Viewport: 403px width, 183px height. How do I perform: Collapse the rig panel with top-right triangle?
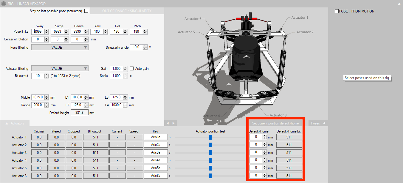399,4
